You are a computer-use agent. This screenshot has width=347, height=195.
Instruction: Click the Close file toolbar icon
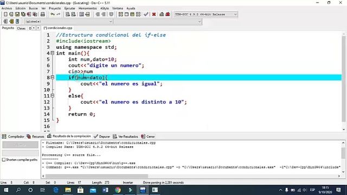[29, 15]
